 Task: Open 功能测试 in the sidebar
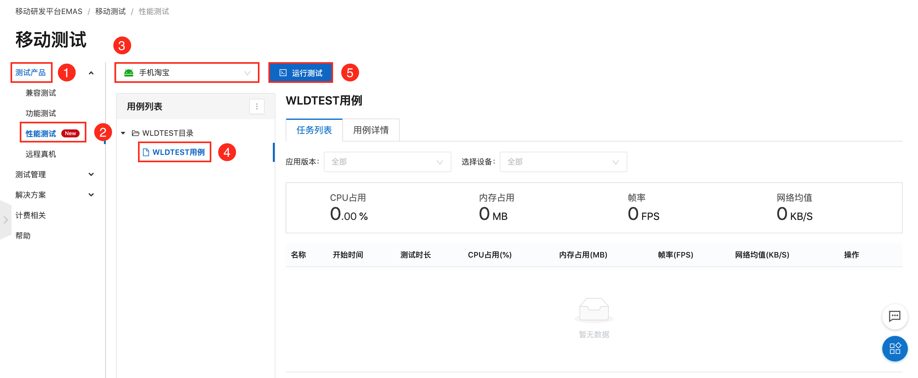[x=40, y=113]
